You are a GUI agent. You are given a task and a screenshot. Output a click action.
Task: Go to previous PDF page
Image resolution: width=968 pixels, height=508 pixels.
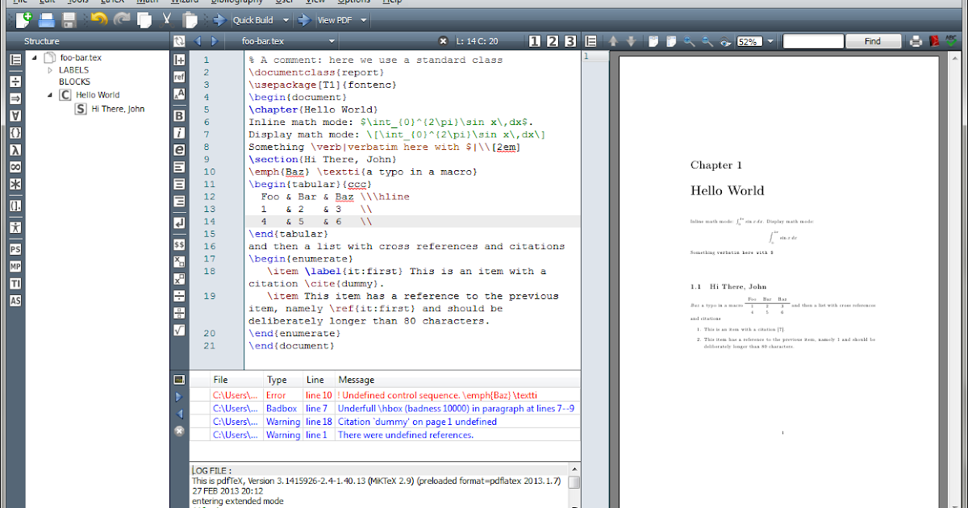pyautogui.click(x=612, y=41)
